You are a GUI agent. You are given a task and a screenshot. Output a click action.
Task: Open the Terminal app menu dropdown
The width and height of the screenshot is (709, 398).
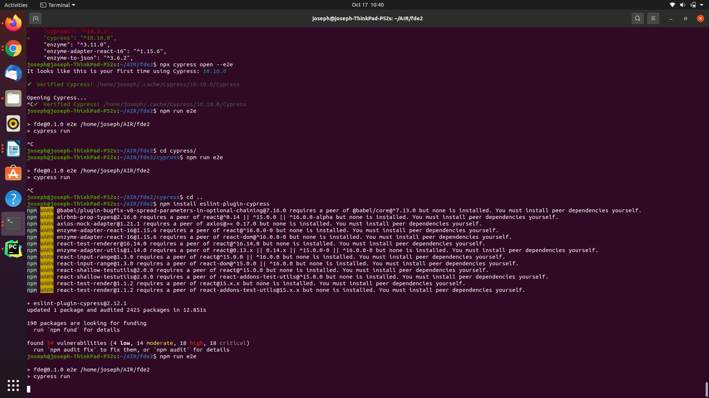58,5
